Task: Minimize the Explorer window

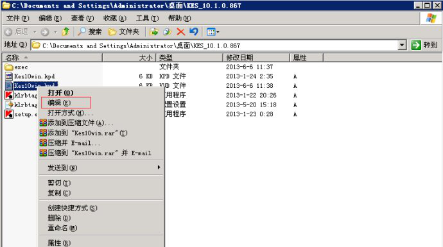Action: tap(418, 5)
